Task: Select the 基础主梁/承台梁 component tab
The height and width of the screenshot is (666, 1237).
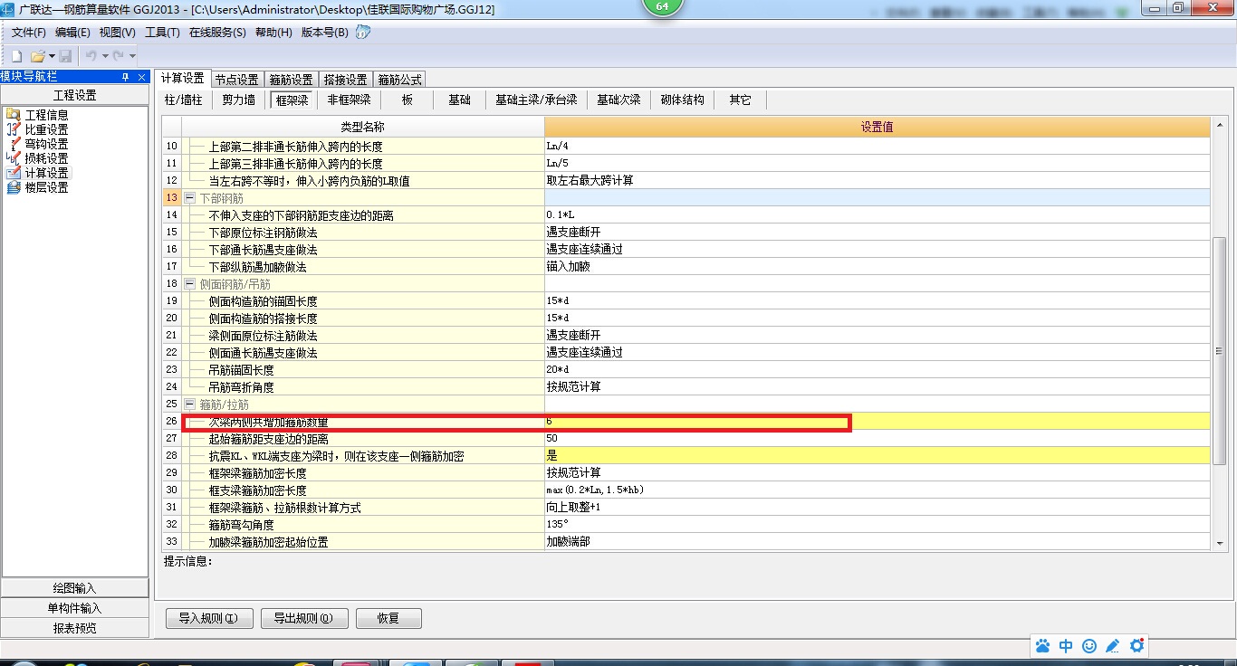Action: pos(536,100)
